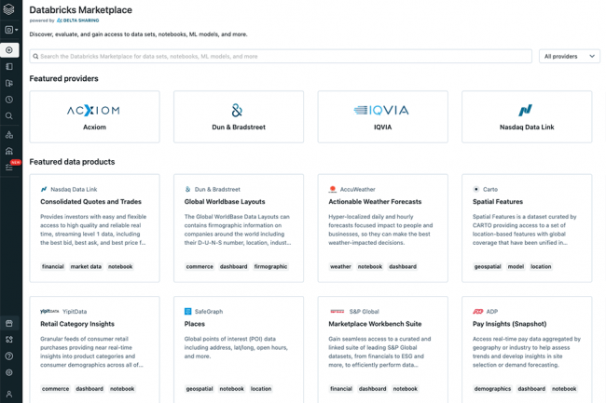Image resolution: width=606 pixels, height=403 pixels.
Task: Click financial tag on Consolidated Quotes card
Action: point(53,266)
